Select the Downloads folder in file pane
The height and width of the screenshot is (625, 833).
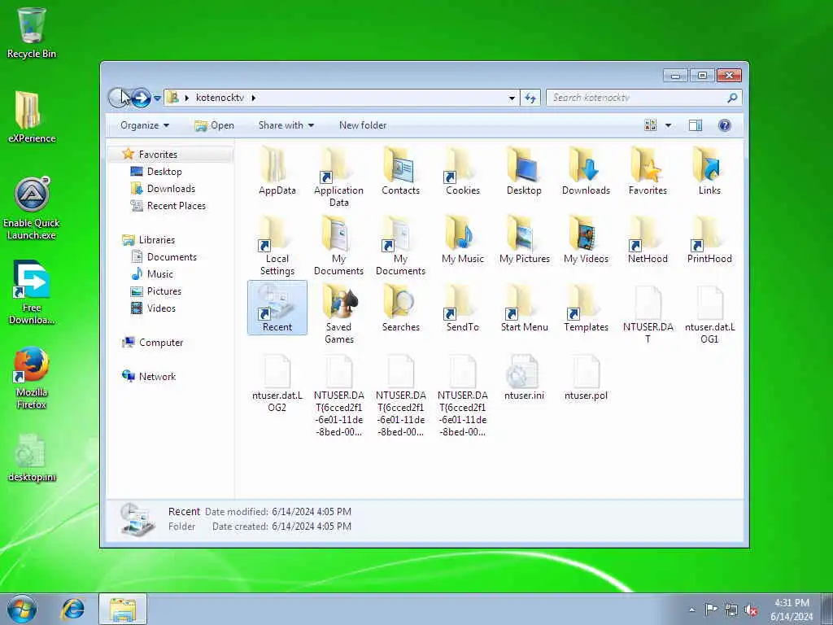pyautogui.click(x=586, y=171)
